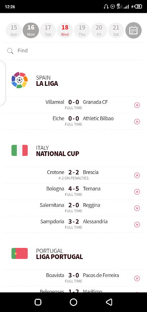Tap the Find search field

point(74,51)
